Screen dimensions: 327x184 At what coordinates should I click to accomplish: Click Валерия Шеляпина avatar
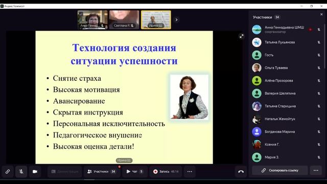(256, 93)
